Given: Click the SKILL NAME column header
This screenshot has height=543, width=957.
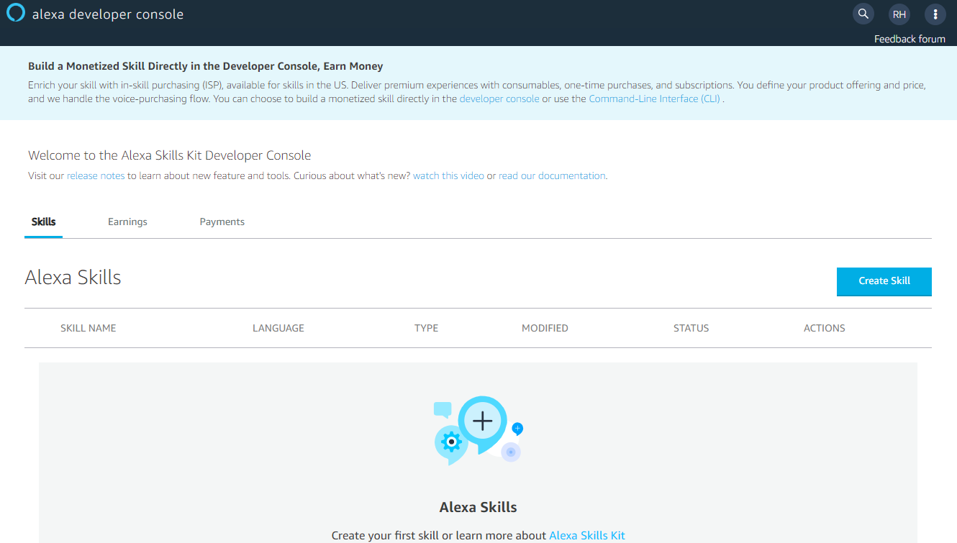Looking at the screenshot, I should pyautogui.click(x=89, y=328).
